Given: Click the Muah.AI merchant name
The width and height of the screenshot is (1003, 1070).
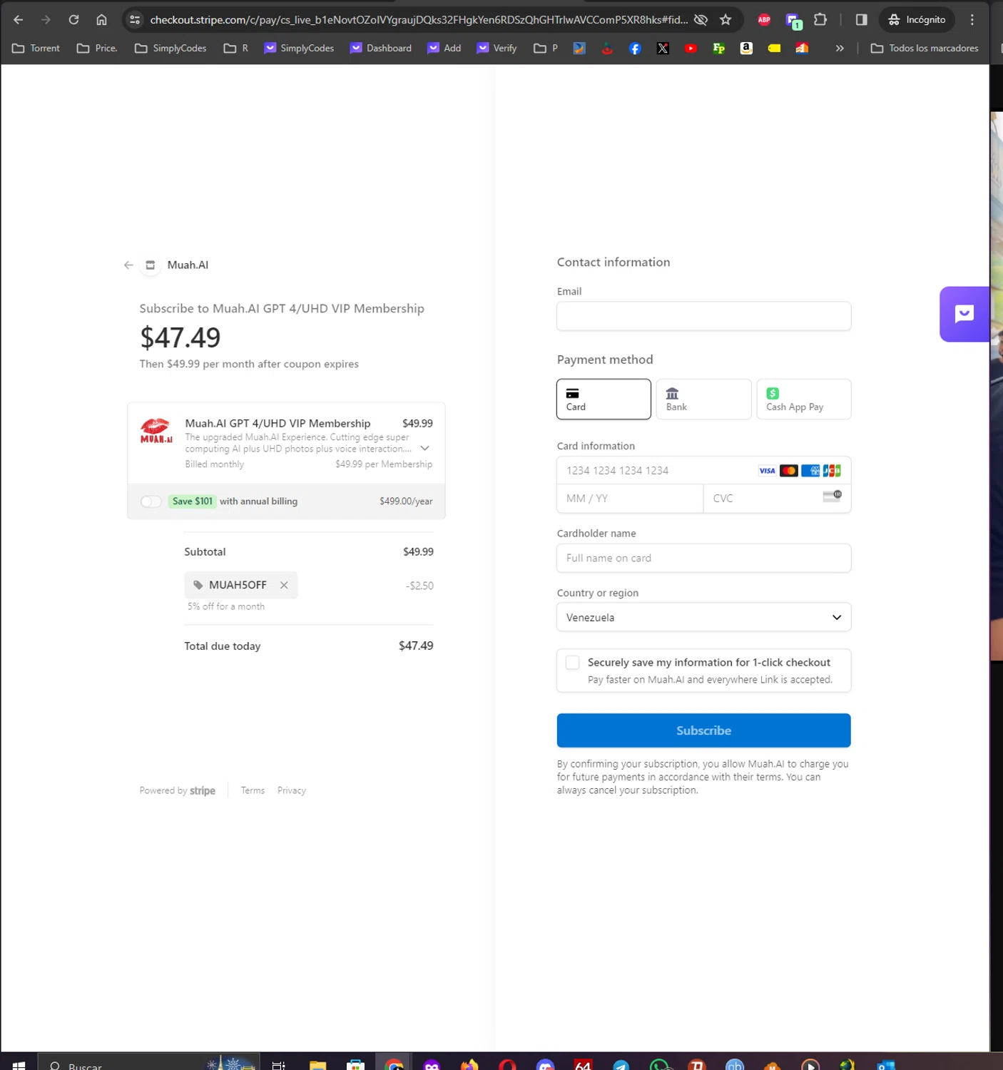Looking at the screenshot, I should [188, 265].
